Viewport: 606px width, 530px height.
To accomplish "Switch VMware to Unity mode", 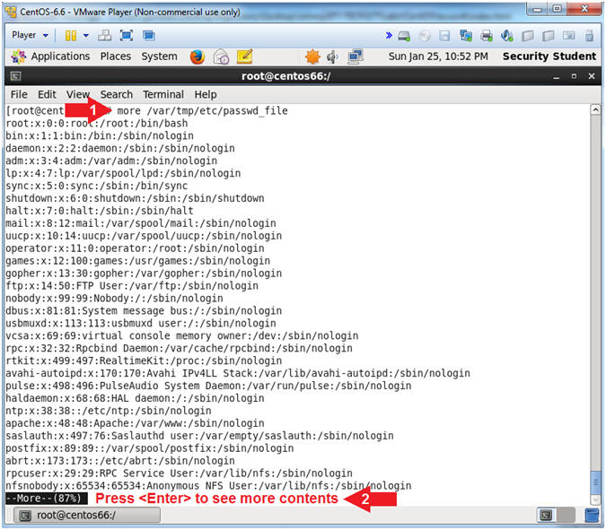I will point(148,36).
